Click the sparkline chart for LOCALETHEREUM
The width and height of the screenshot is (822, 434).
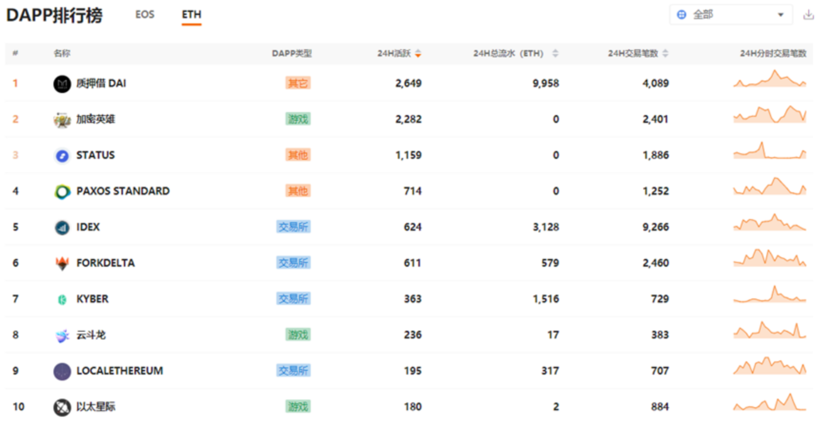[x=769, y=365]
